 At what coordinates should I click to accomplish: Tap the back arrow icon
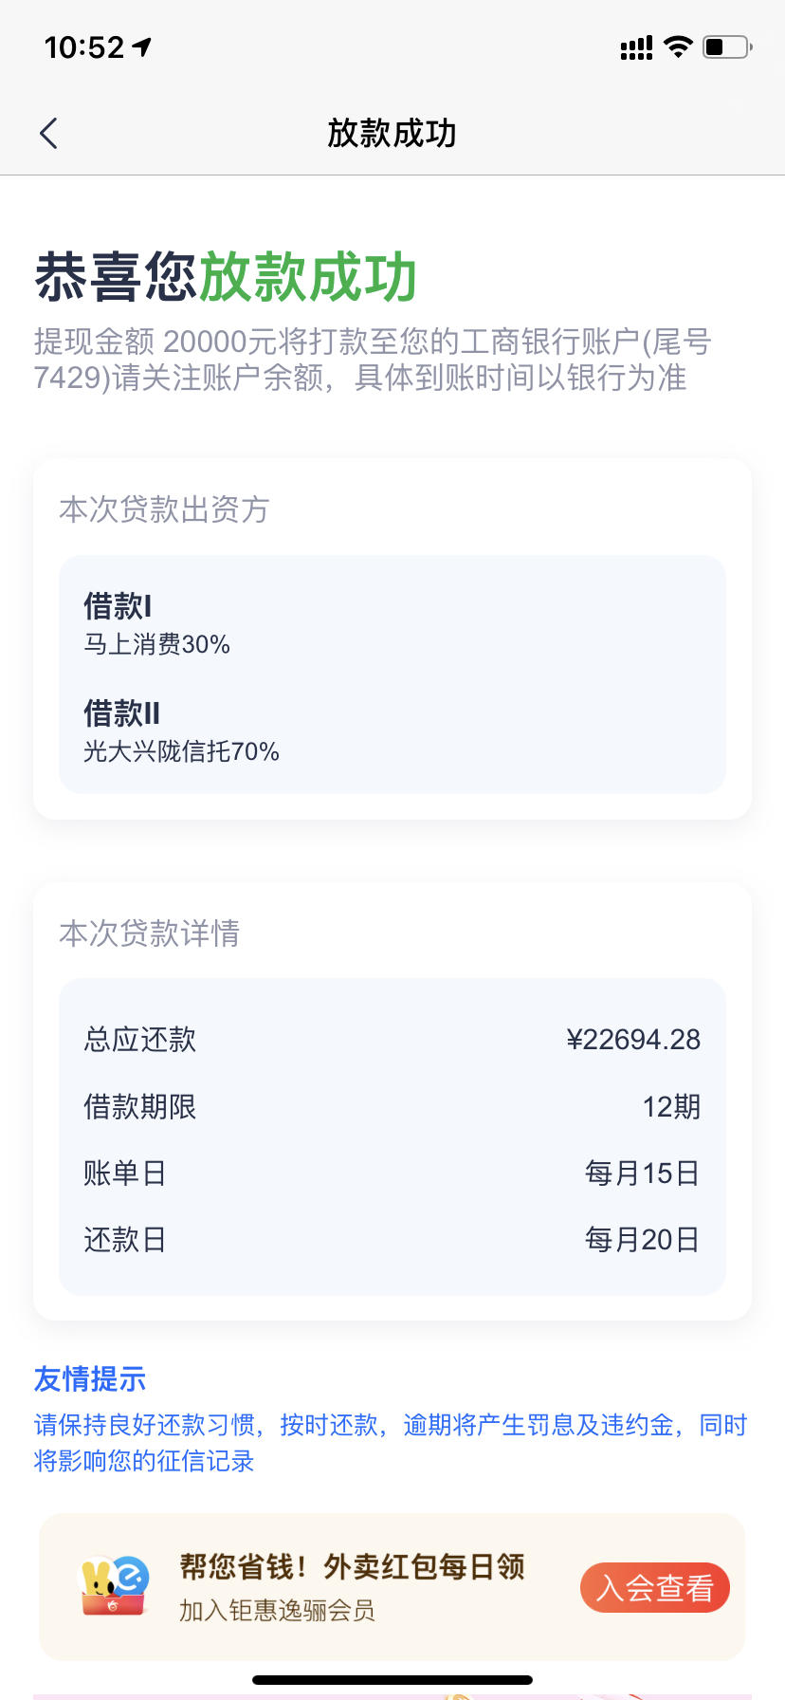point(49,134)
